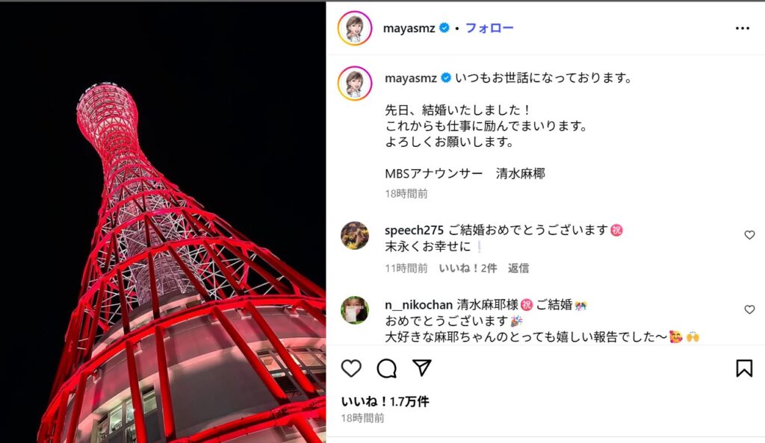Open the n__nikochan profile picture

tap(355, 310)
